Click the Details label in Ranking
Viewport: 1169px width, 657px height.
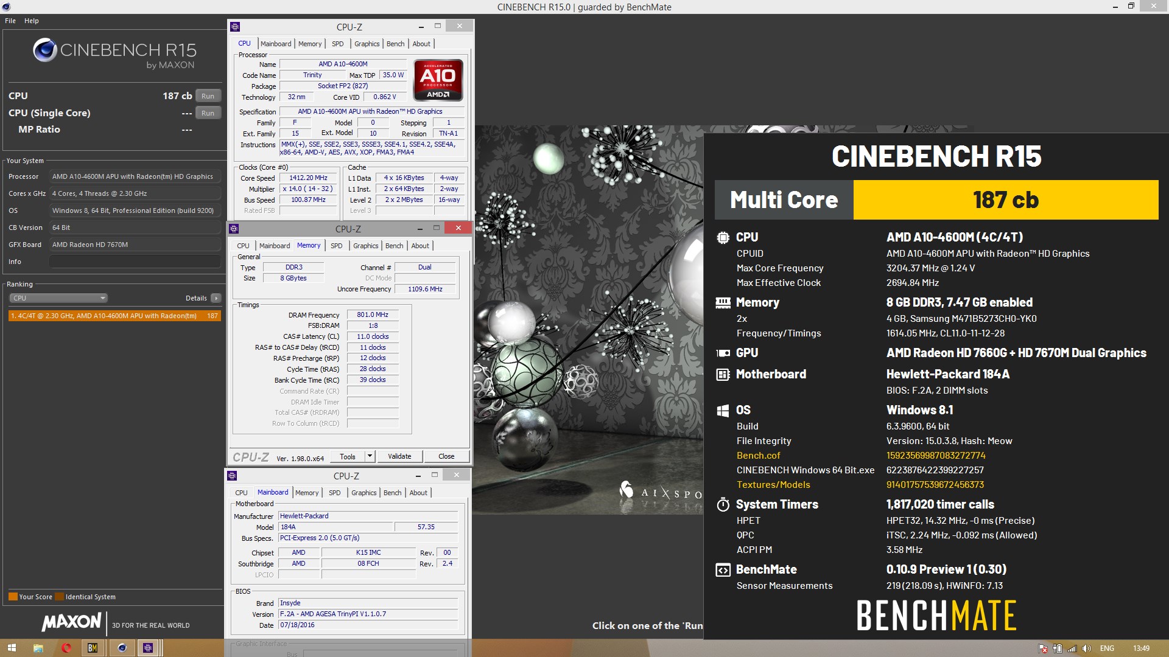[196, 298]
